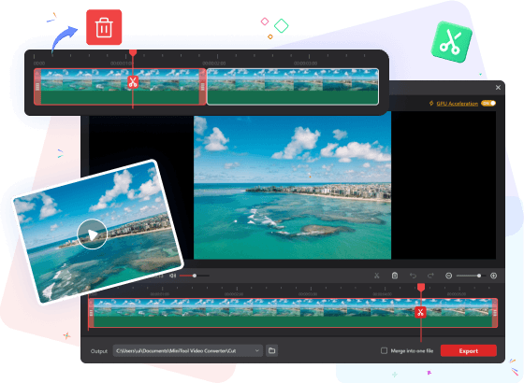Open the GPU Acceleration link
The height and width of the screenshot is (383, 524).
point(458,104)
